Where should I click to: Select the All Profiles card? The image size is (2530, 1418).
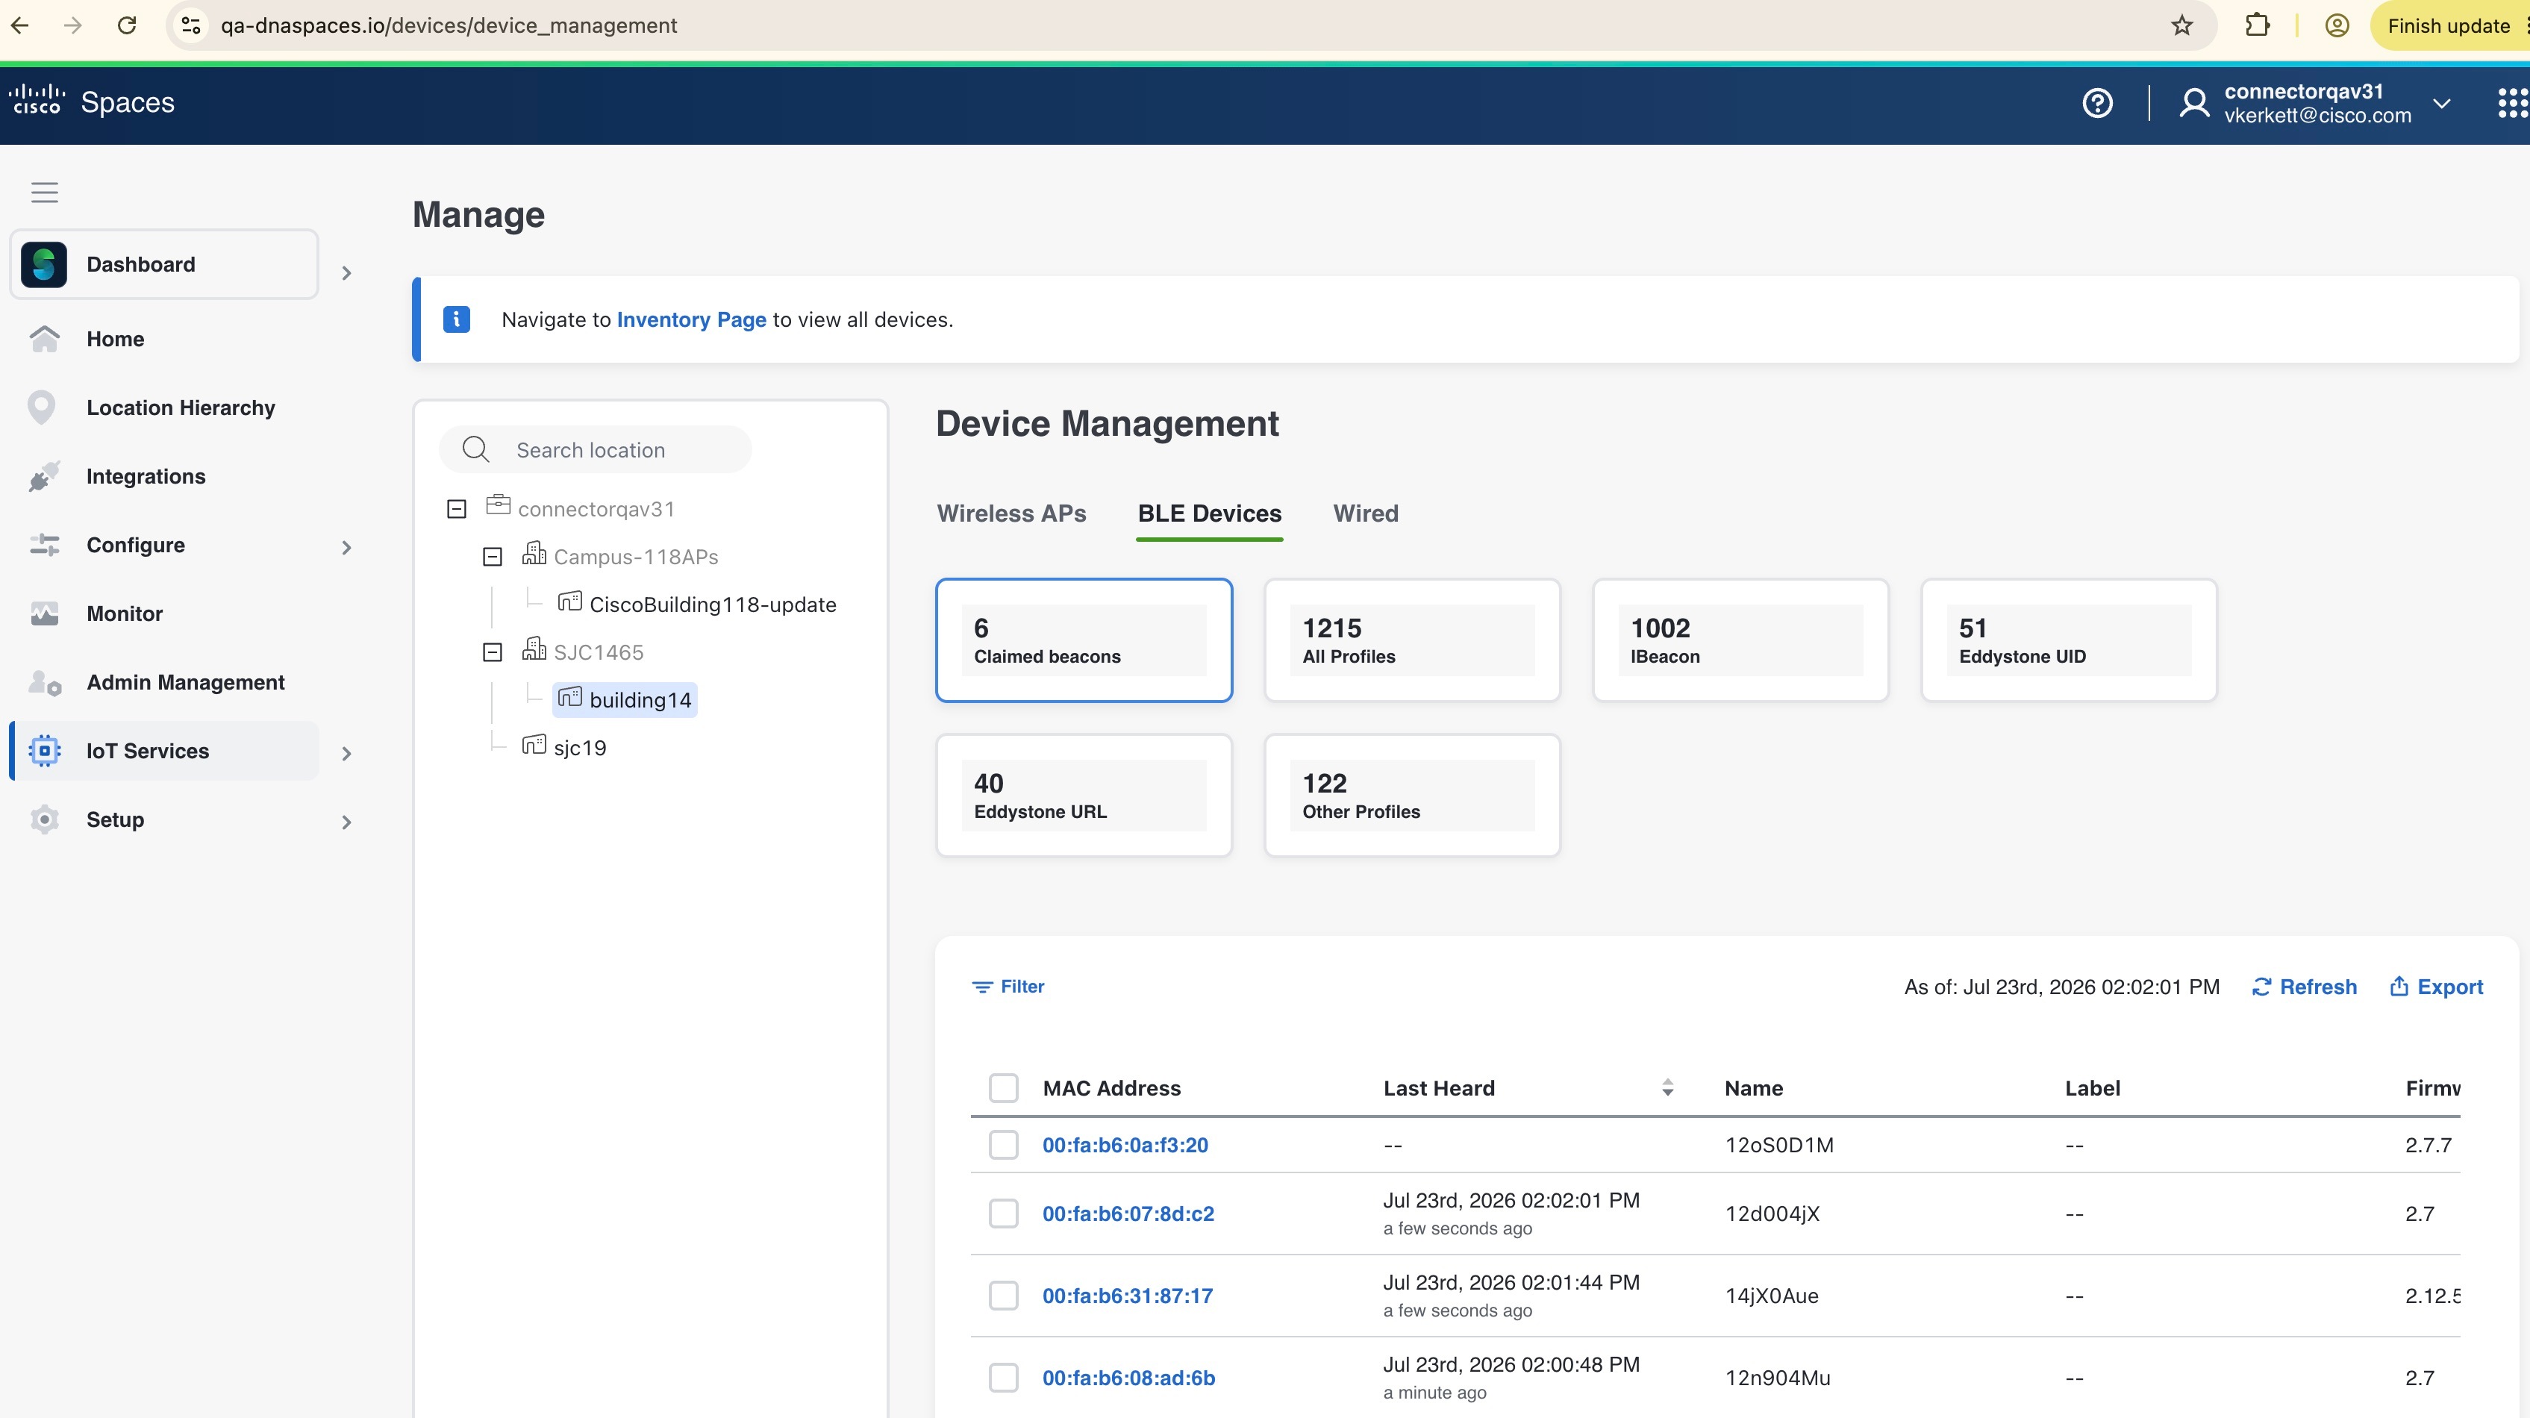click(x=1412, y=640)
